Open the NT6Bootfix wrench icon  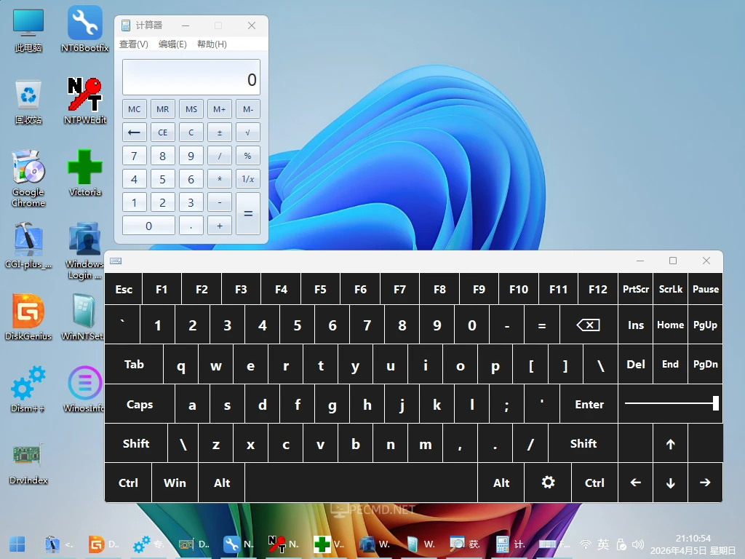click(85, 25)
